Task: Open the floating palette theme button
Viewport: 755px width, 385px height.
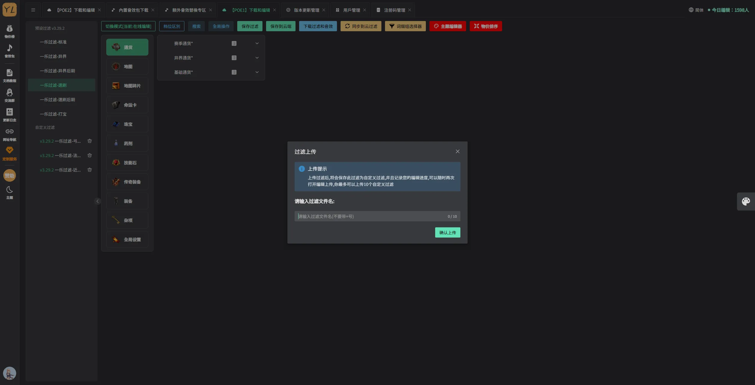Action: [x=746, y=201]
